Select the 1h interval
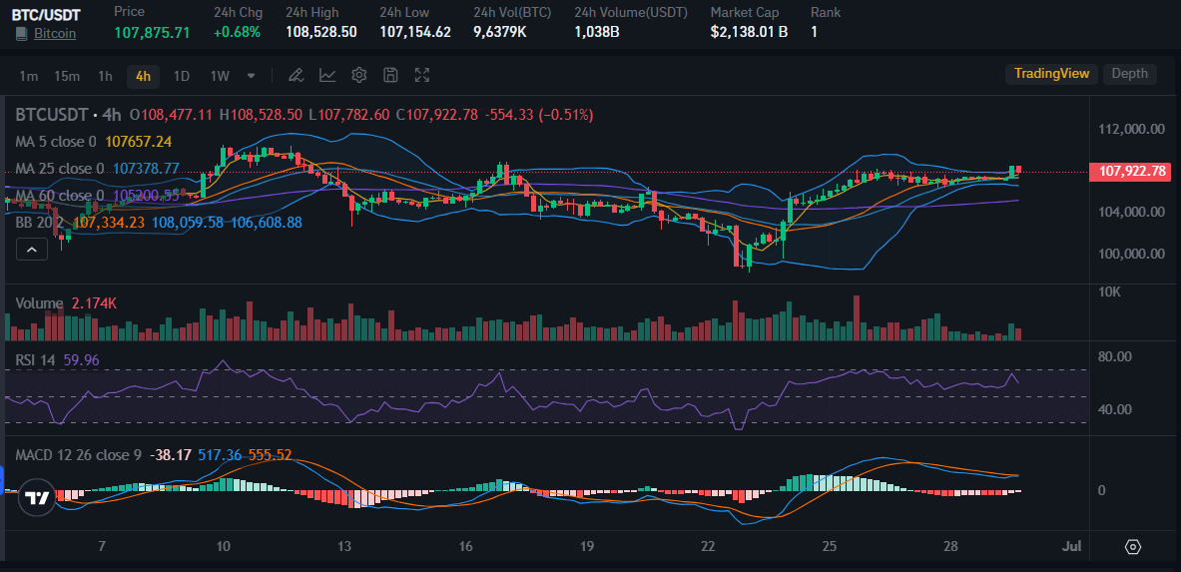Viewport: 1181px width, 572px height. (x=105, y=75)
